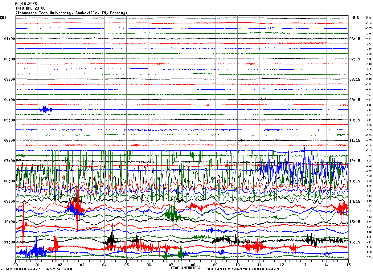Click the TIME (MINUTES) axis title
The width and height of the screenshot is (373, 273).
tap(186, 268)
